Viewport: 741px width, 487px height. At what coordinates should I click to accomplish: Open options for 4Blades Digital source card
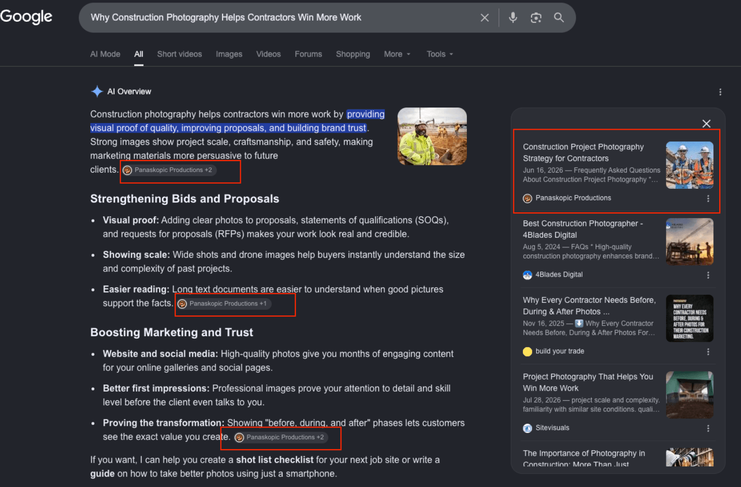708,275
